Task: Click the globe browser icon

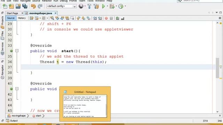Action: (81, 6)
